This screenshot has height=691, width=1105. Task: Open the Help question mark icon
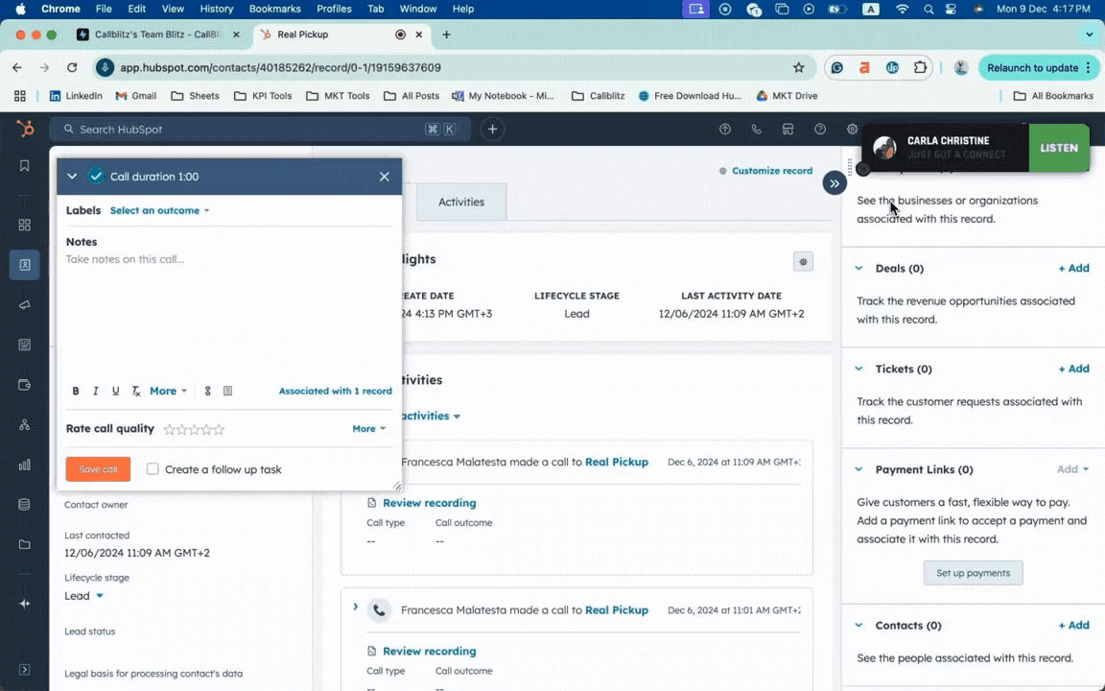819,129
